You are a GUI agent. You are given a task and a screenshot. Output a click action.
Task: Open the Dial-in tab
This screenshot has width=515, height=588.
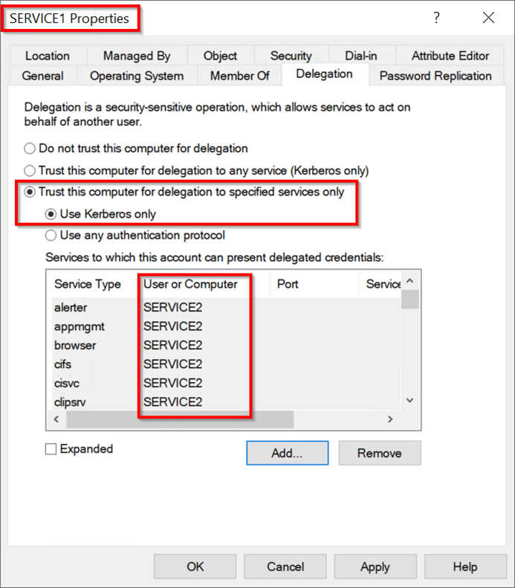(x=361, y=56)
